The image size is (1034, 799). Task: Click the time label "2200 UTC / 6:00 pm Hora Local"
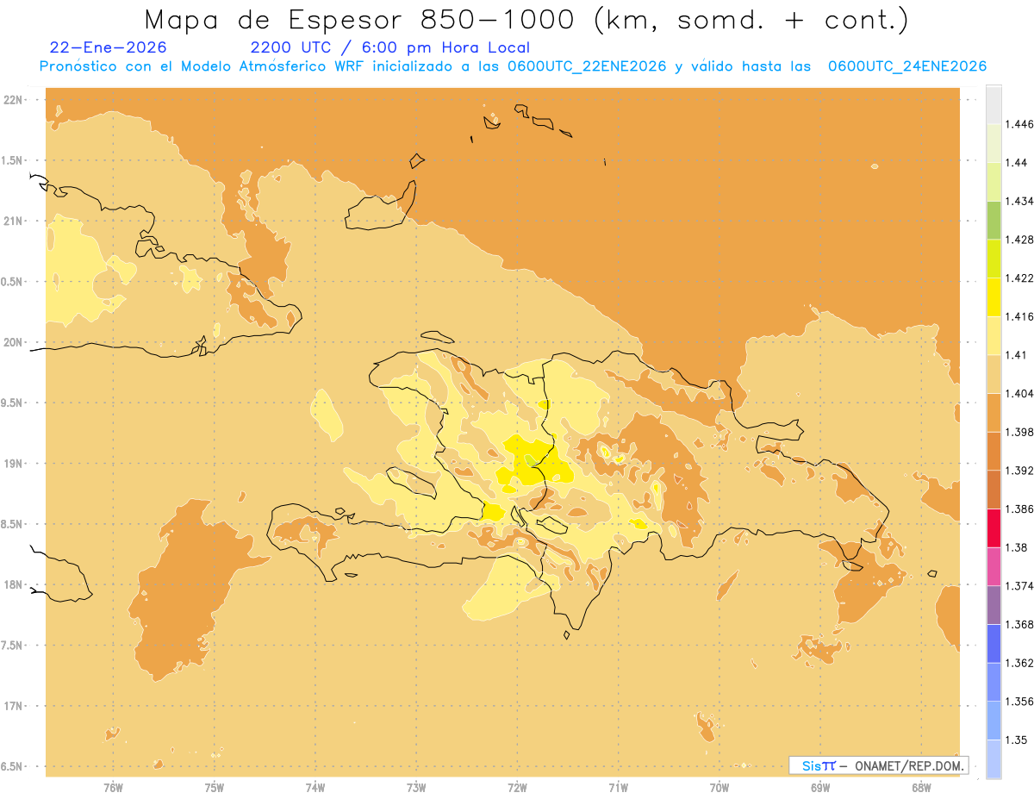pyautogui.click(x=389, y=48)
